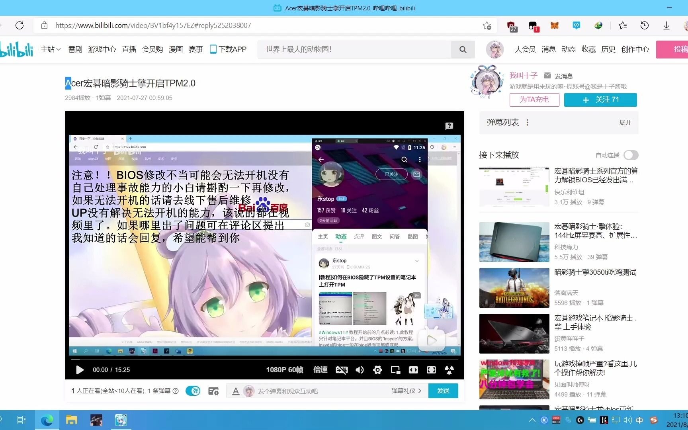Open the MetaMask fox extension

point(555,25)
